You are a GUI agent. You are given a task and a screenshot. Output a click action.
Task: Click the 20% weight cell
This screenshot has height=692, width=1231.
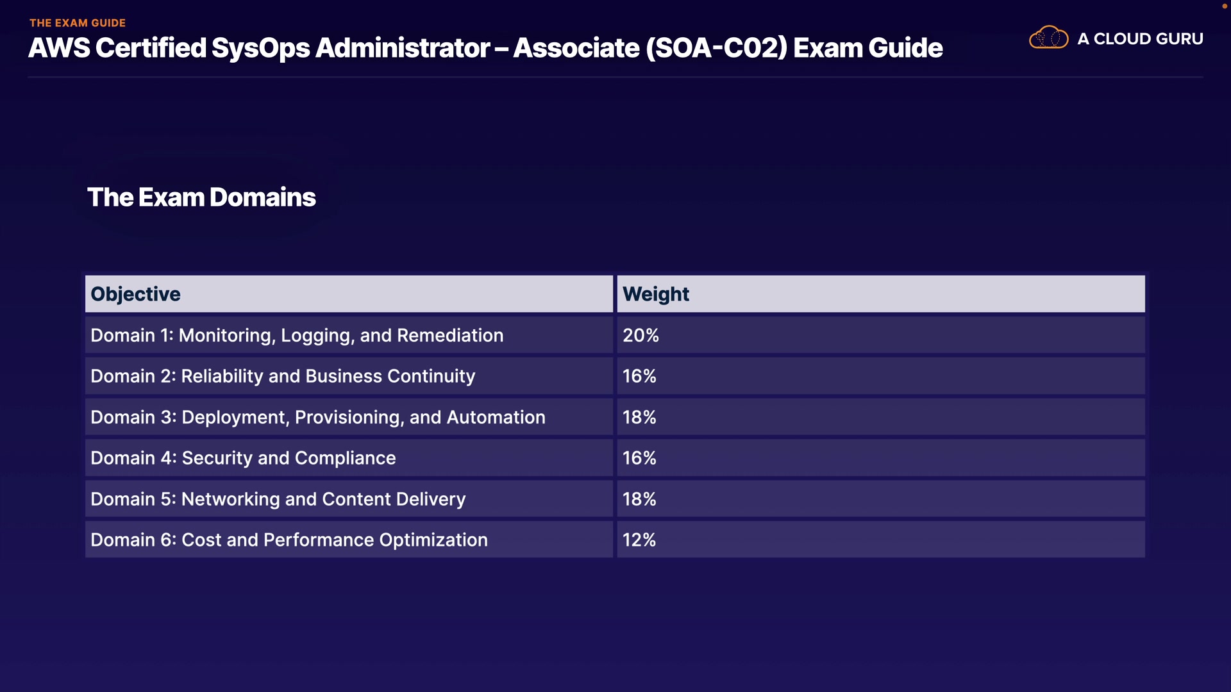click(x=641, y=335)
